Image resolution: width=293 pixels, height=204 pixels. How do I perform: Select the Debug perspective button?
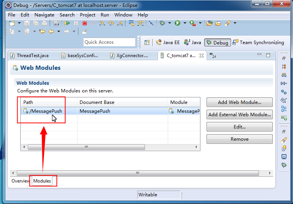(218, 43)
